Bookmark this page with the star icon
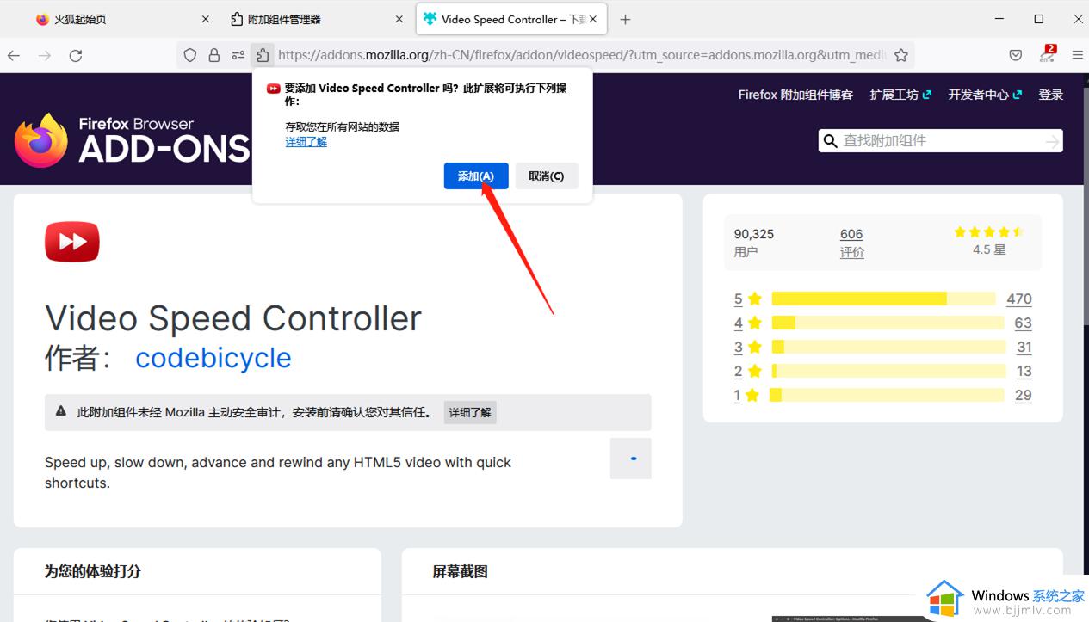 pyautogui.click(x=901, y=55)
